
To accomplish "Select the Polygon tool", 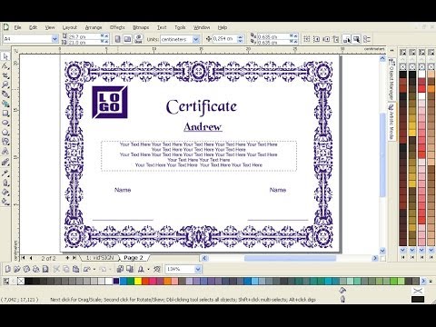I will [5, 133].
